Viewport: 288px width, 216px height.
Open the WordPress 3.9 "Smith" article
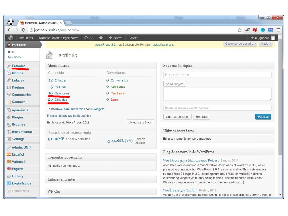tap(180, 190)
